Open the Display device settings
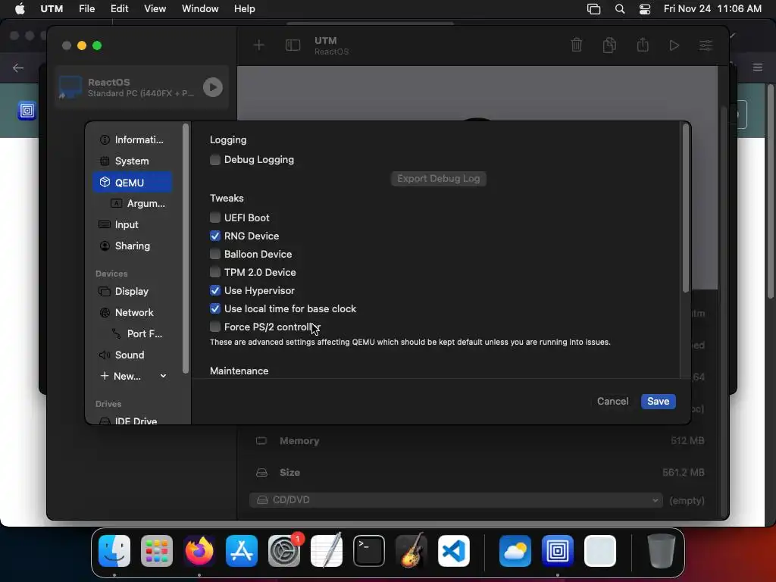Image resolution: width=776 pixels, height=582 pixels. coord(132,292)
